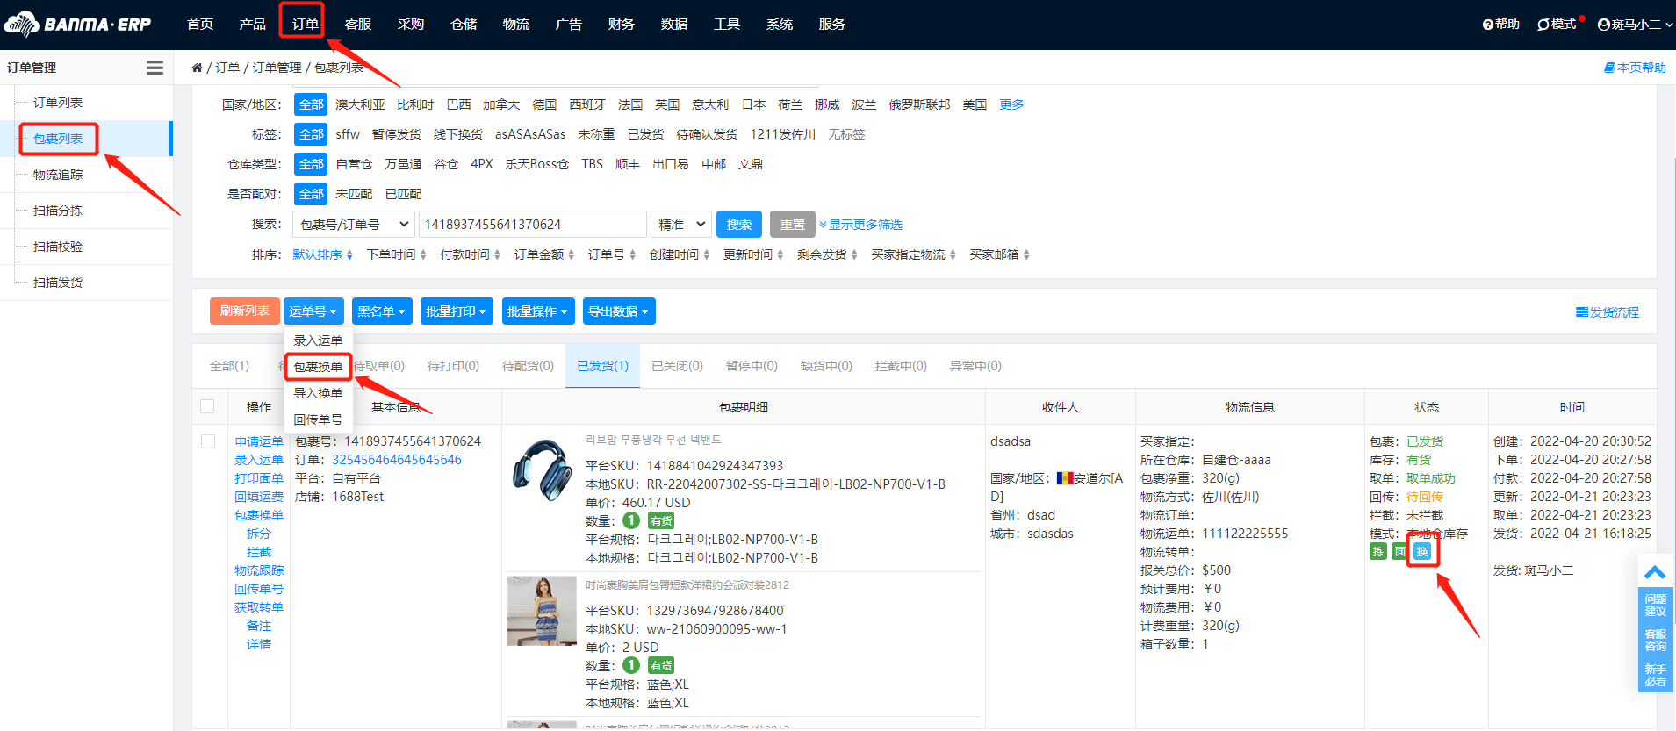The width and height of the screenshot is (1676, 731).
Task: Open 新手必看 guide widget
Action: pos(1655,675)
